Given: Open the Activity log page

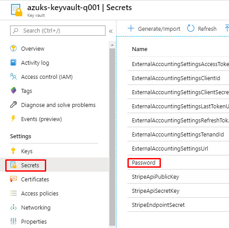Looking at the screenshot, I should [x=35, y=63].
